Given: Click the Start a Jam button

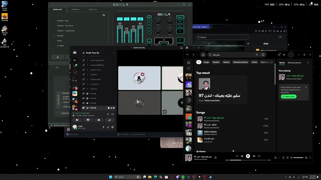Looking at the screenshot, I should tap(289, 96).
